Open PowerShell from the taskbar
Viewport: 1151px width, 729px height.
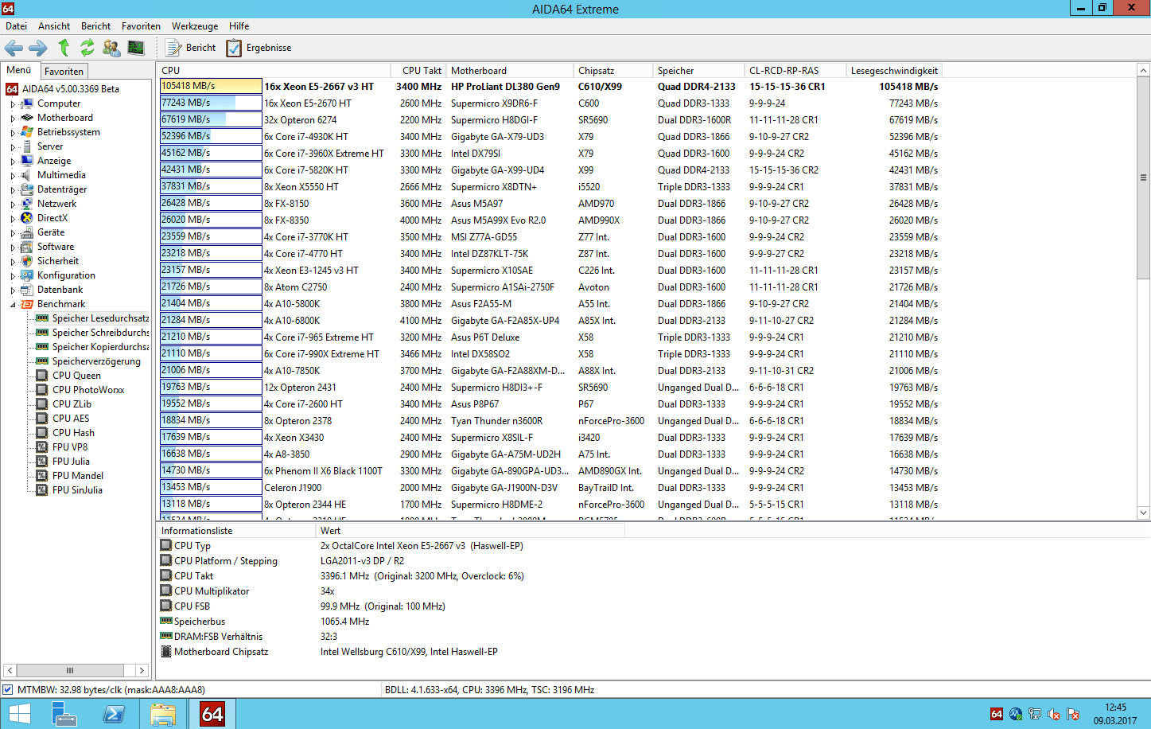point(114,713)
